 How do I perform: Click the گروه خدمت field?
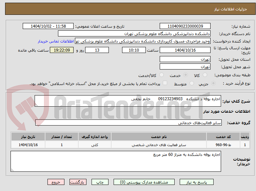pos(129,122)
